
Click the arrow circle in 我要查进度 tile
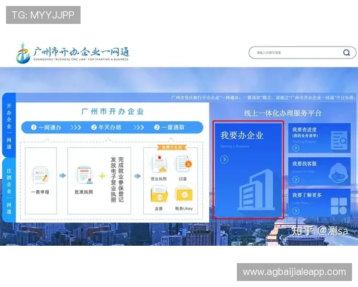point(296,148)
